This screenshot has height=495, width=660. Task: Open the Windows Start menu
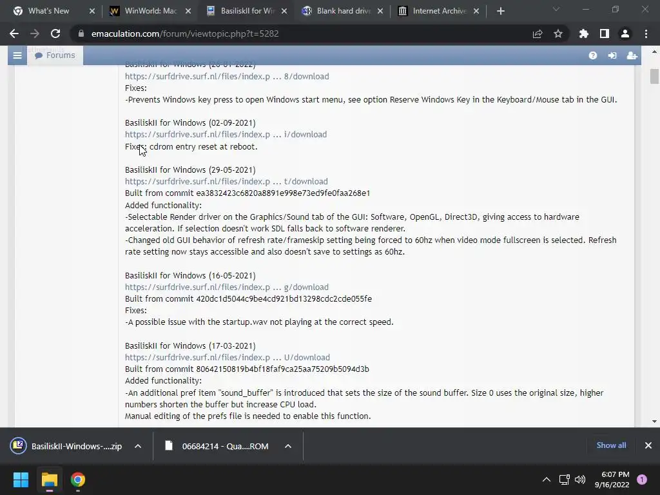coord(21,480)
